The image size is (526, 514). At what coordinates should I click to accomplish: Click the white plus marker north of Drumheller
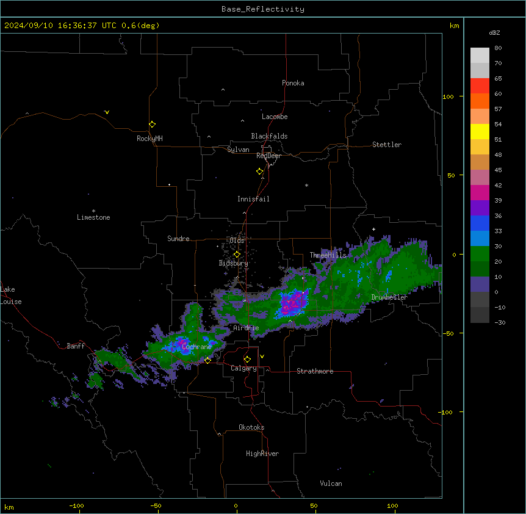pyautogui.click(x=373, y=229)
